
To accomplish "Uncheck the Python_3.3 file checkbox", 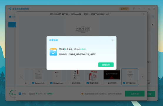I will (33, 83).
